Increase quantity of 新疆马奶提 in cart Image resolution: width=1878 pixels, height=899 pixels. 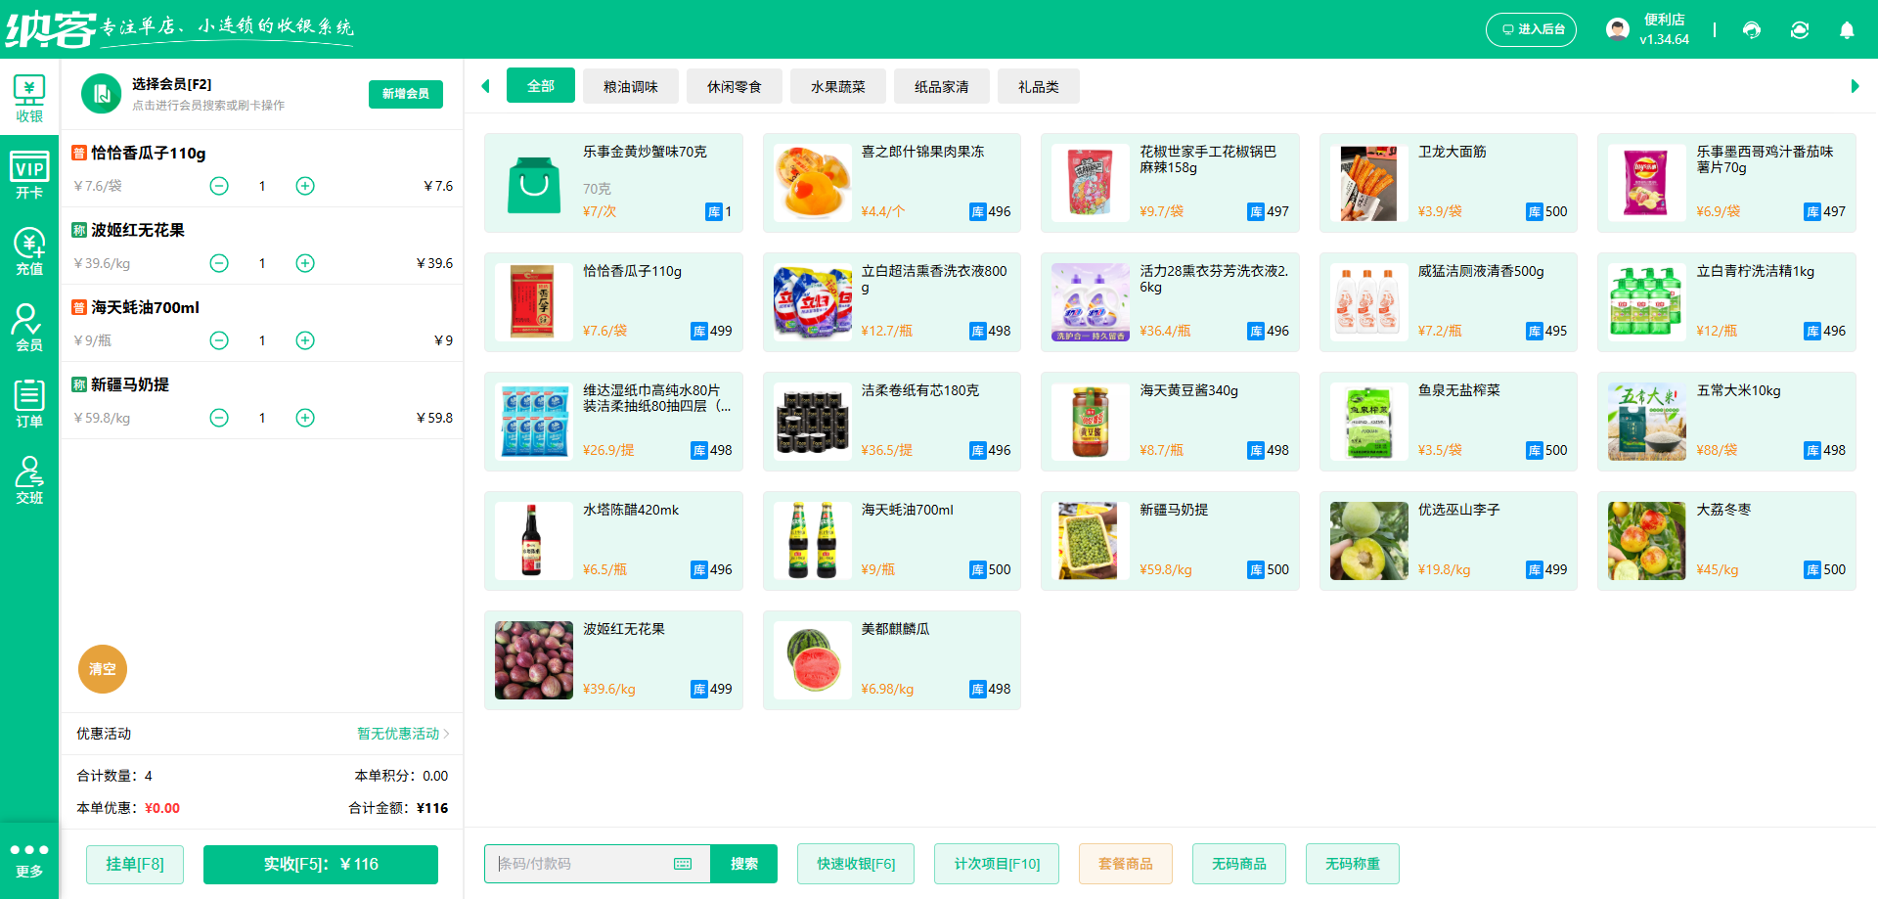[305, 418]
